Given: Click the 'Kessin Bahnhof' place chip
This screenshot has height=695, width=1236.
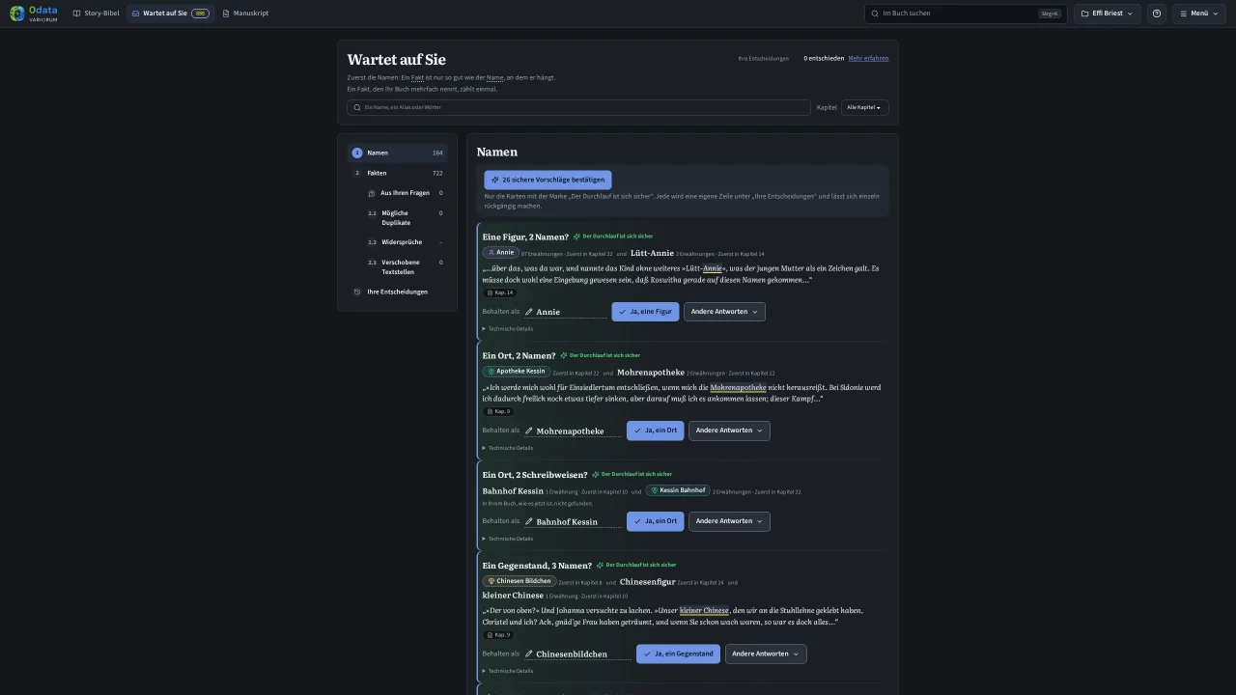Looking at the screenshot, I should (678, 490).
